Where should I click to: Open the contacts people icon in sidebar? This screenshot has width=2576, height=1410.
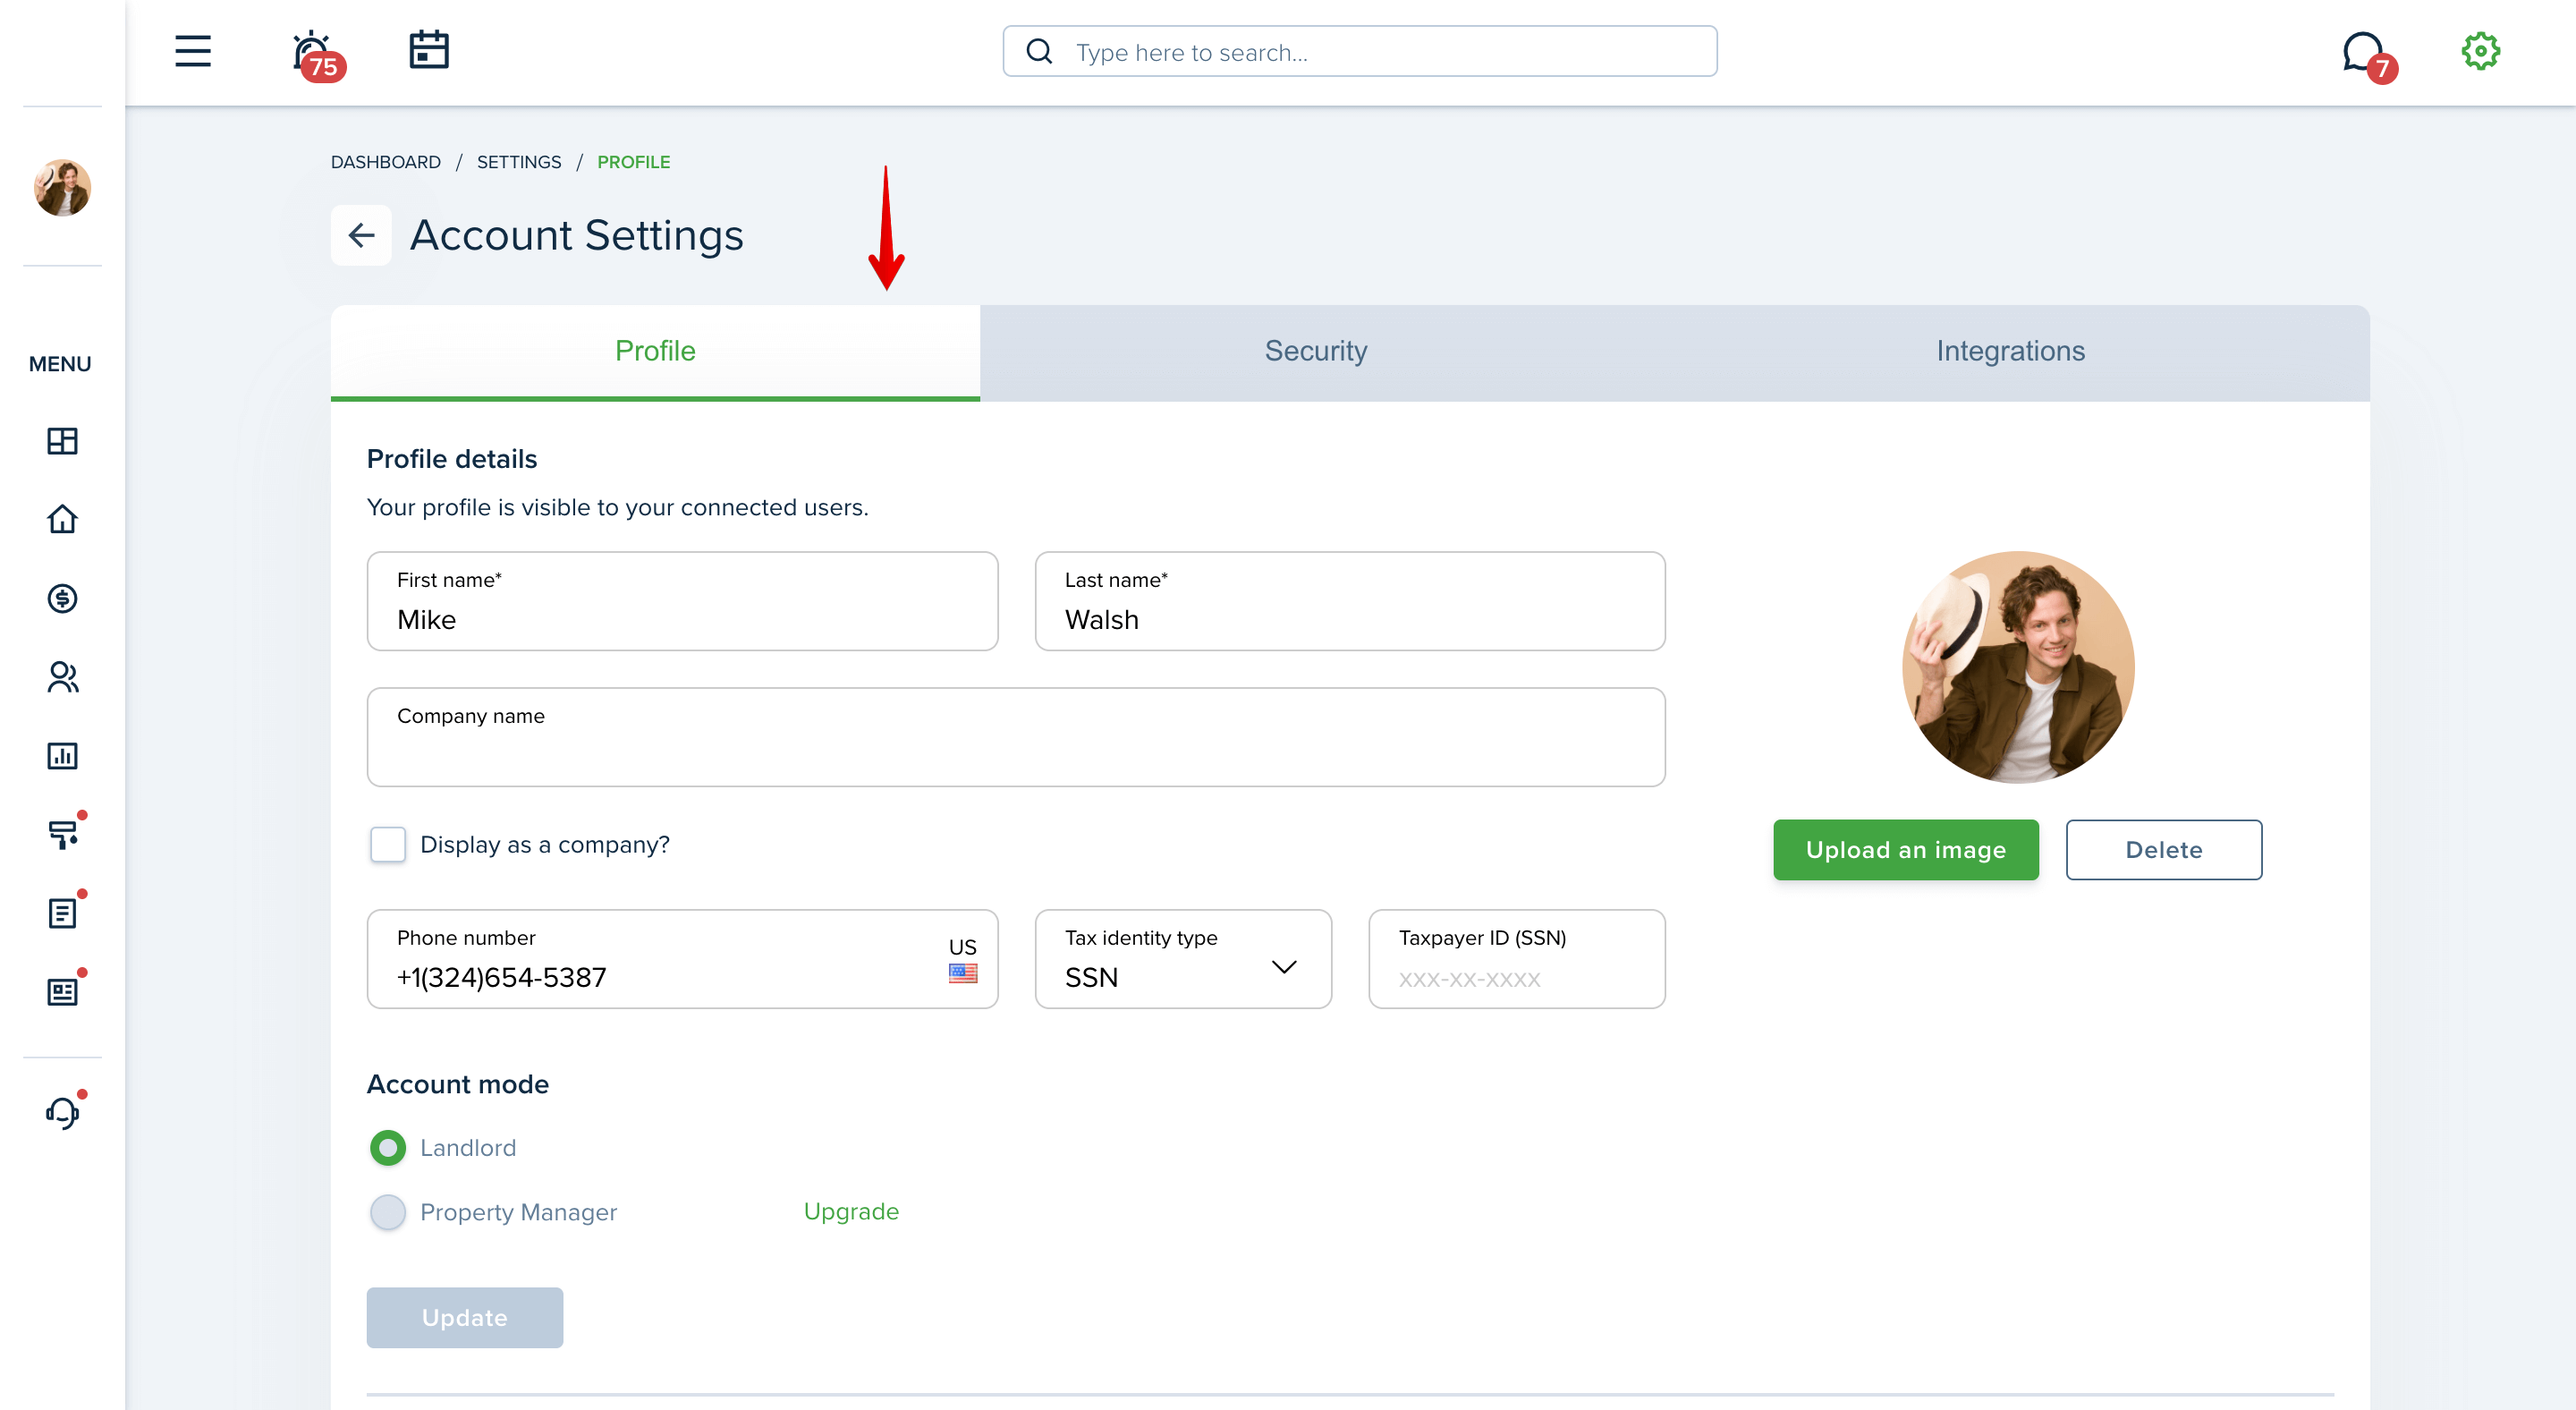click(62, 677)
